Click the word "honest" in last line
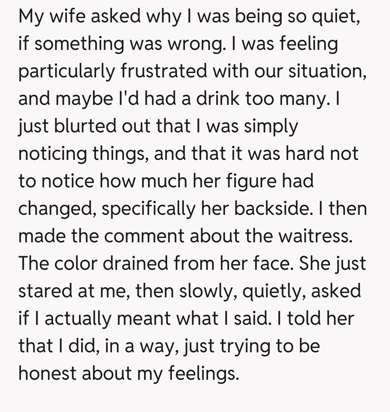Screen dimensions: 390x412 pyautogui.click(x=47, y=374)
